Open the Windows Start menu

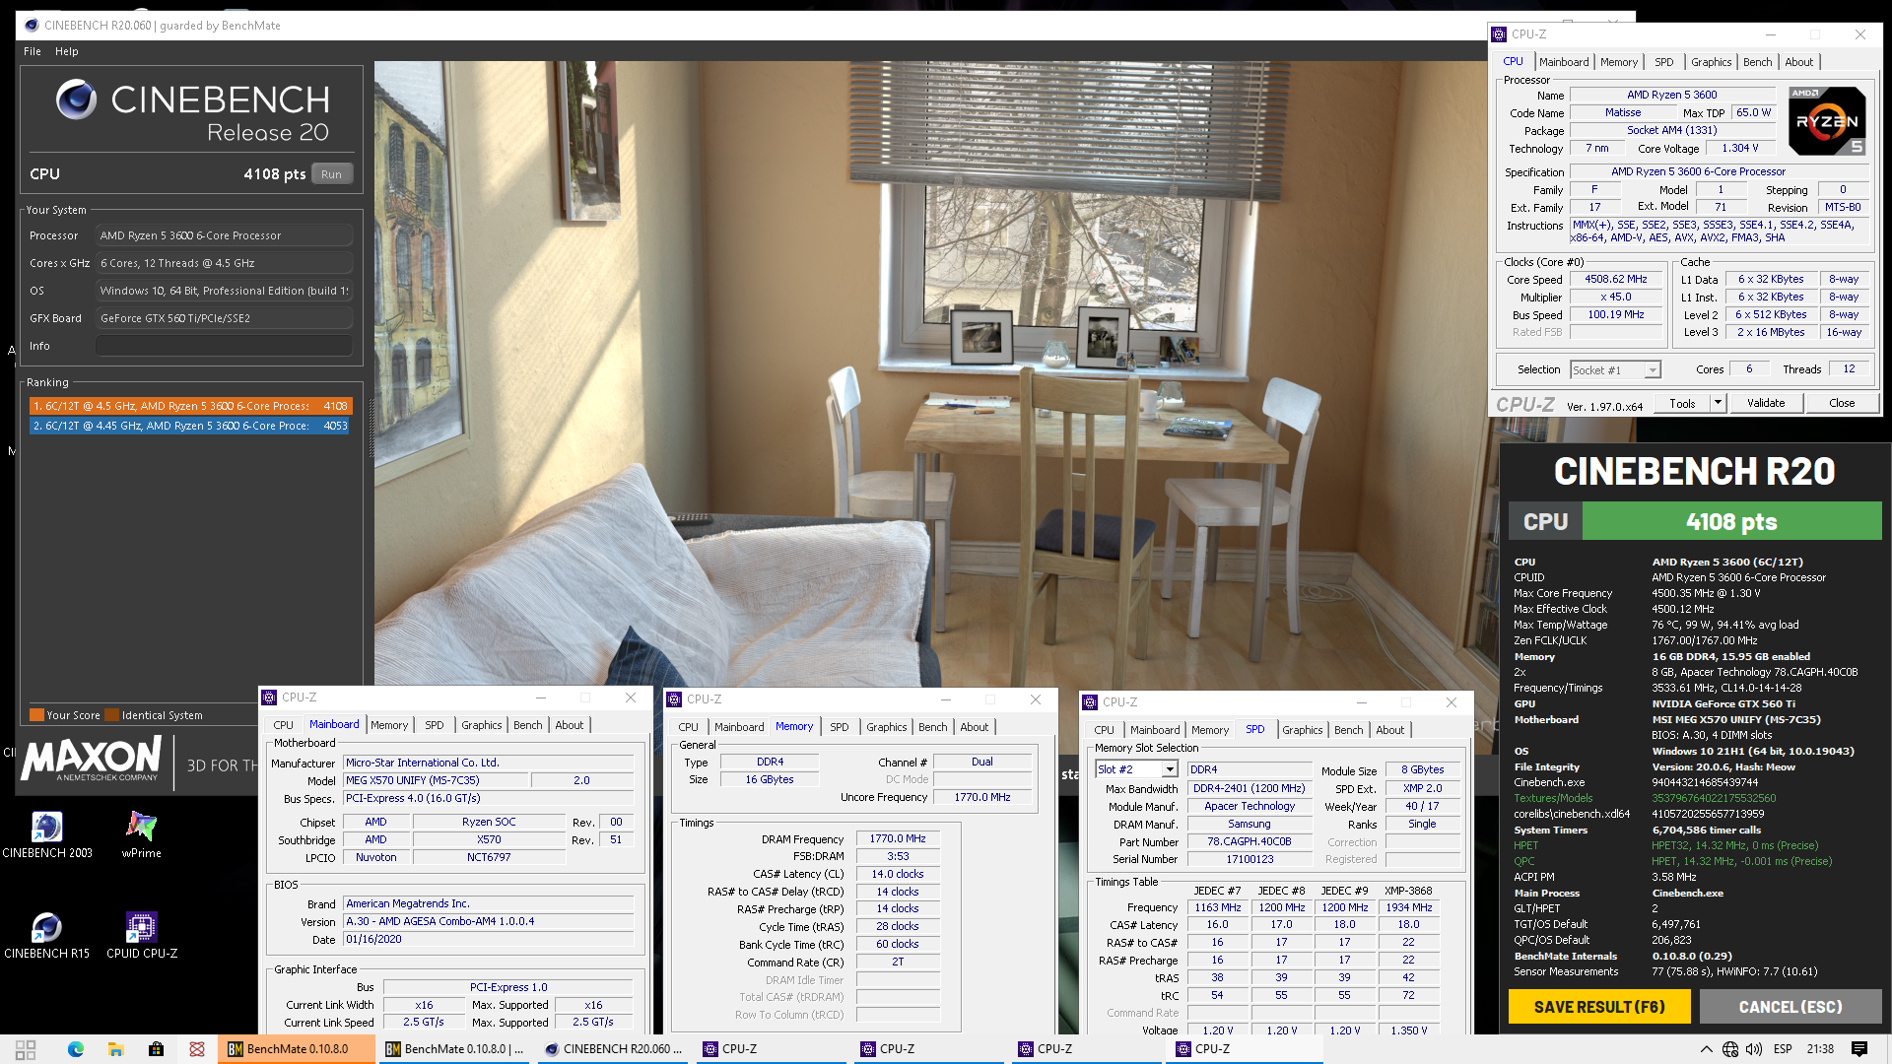tap(26, 1049)
